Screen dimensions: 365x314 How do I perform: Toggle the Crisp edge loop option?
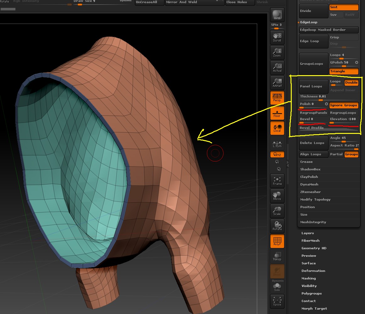point(344,37)
